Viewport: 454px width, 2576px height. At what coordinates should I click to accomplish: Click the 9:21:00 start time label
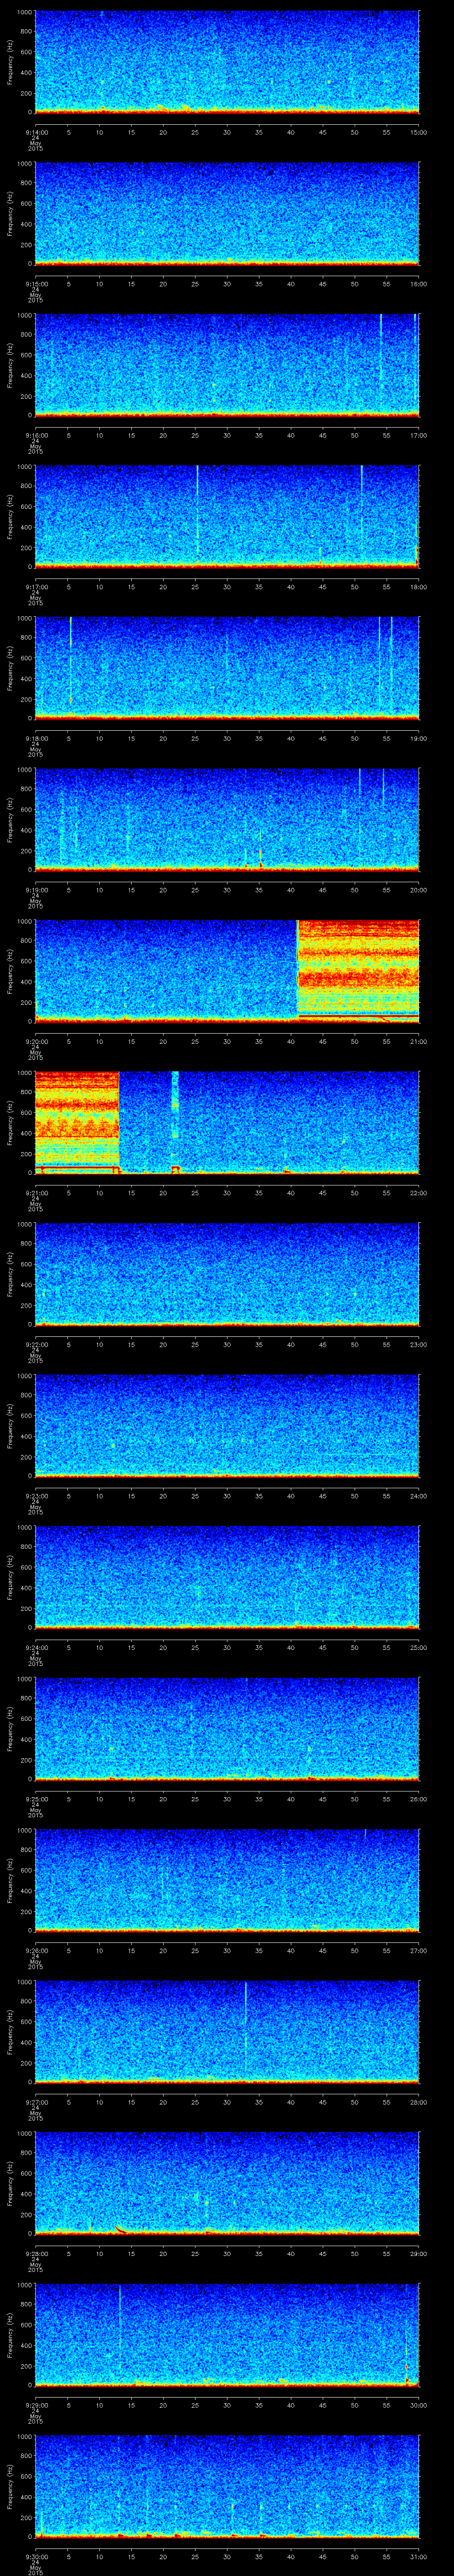36,1193
